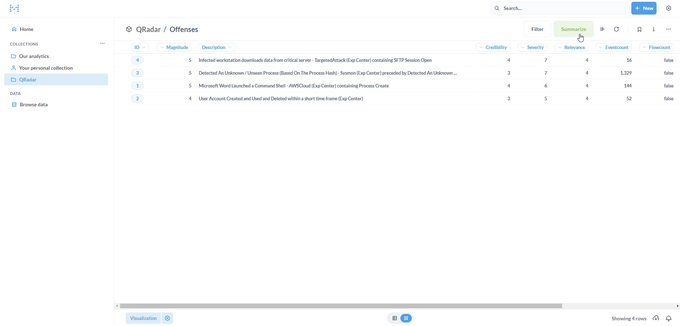Click the Severity value 6
The height and width of the screenshot is (326, 680).
[546, 86]
